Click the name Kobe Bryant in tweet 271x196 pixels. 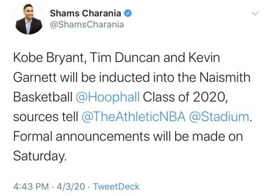[49, 57]
